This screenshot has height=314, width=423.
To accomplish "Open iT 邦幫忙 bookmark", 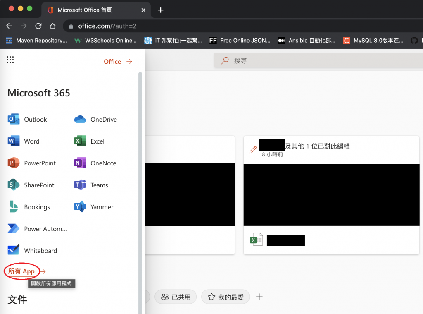I will pyautogui.click(x=173, y=41).
